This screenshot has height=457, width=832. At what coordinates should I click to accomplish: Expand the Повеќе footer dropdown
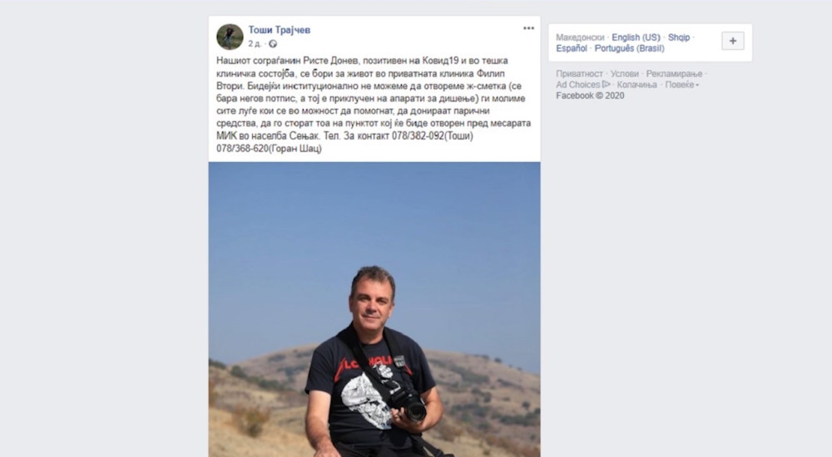coord(682,84)
